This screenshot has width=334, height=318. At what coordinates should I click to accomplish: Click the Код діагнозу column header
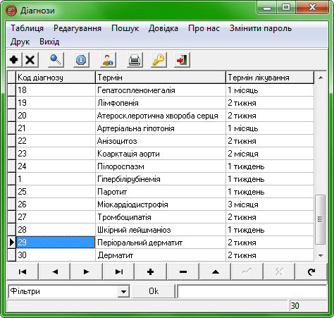coord(56,78)
